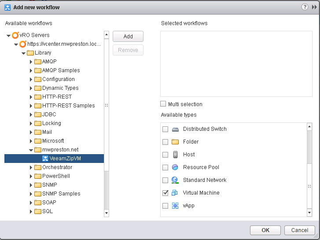Expand the Orchestrator folder

[31, 167]
